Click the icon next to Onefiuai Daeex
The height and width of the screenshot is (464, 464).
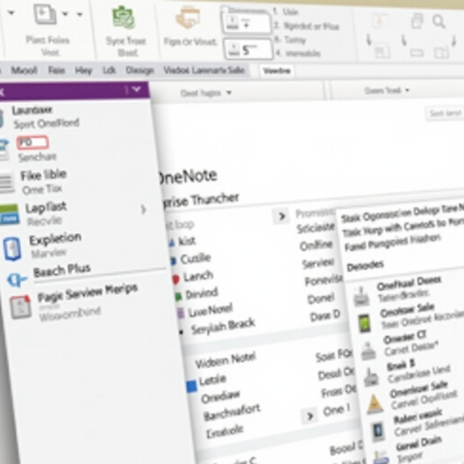[361, 296]
